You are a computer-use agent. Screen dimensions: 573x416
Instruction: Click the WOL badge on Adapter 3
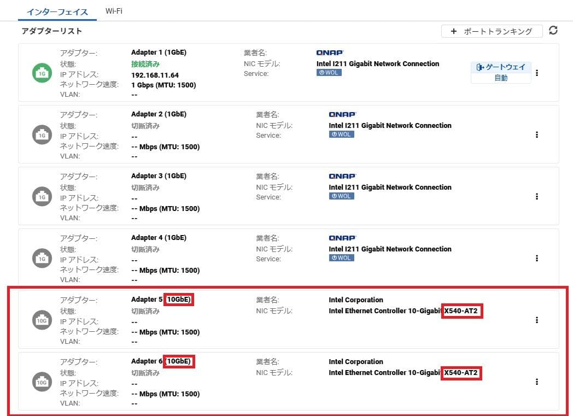pos(341,196)
